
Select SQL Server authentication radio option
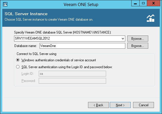(x=18, y=67)
